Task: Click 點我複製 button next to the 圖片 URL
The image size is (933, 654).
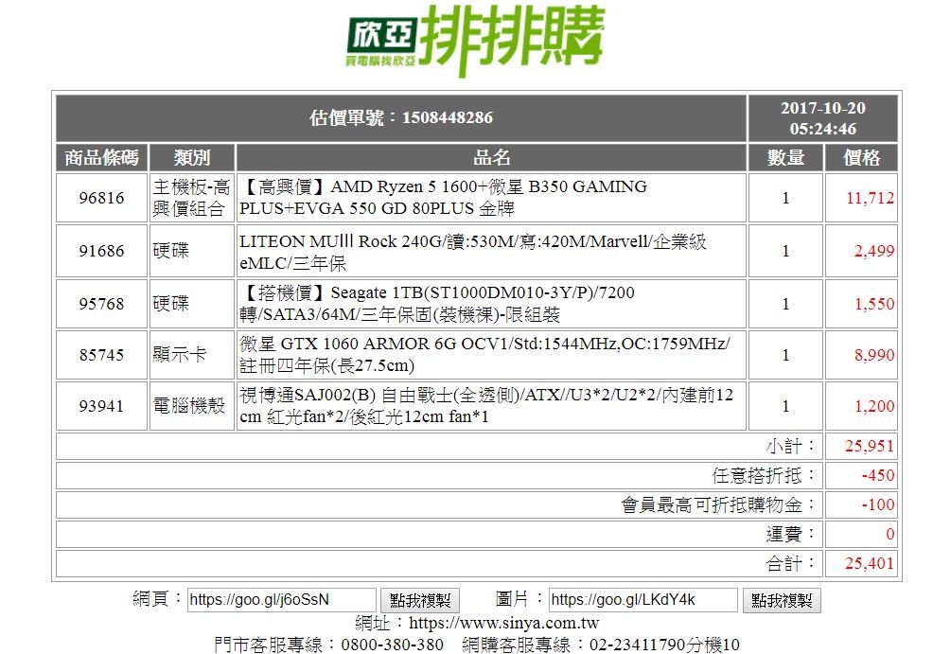Action: pos(782,600)
